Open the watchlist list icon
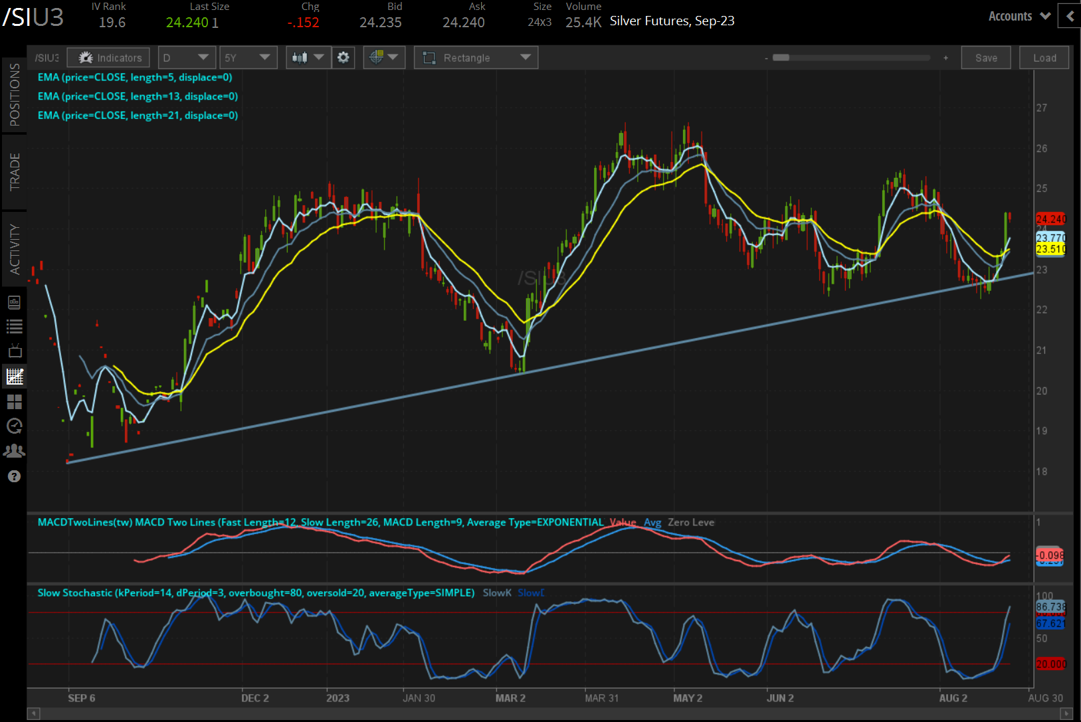The image size is (1081, 722). [14, 326]
